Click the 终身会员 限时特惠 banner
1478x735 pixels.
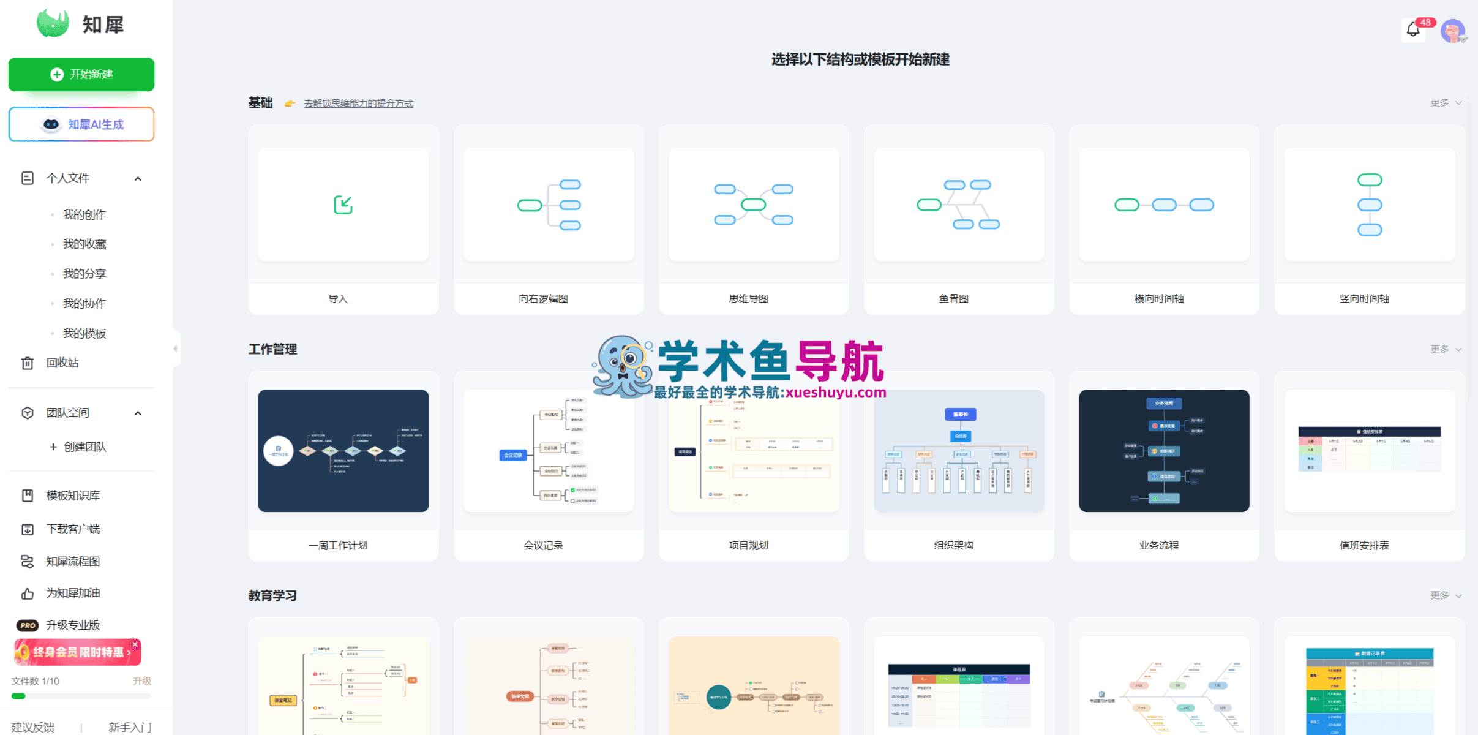click(78, 652)
